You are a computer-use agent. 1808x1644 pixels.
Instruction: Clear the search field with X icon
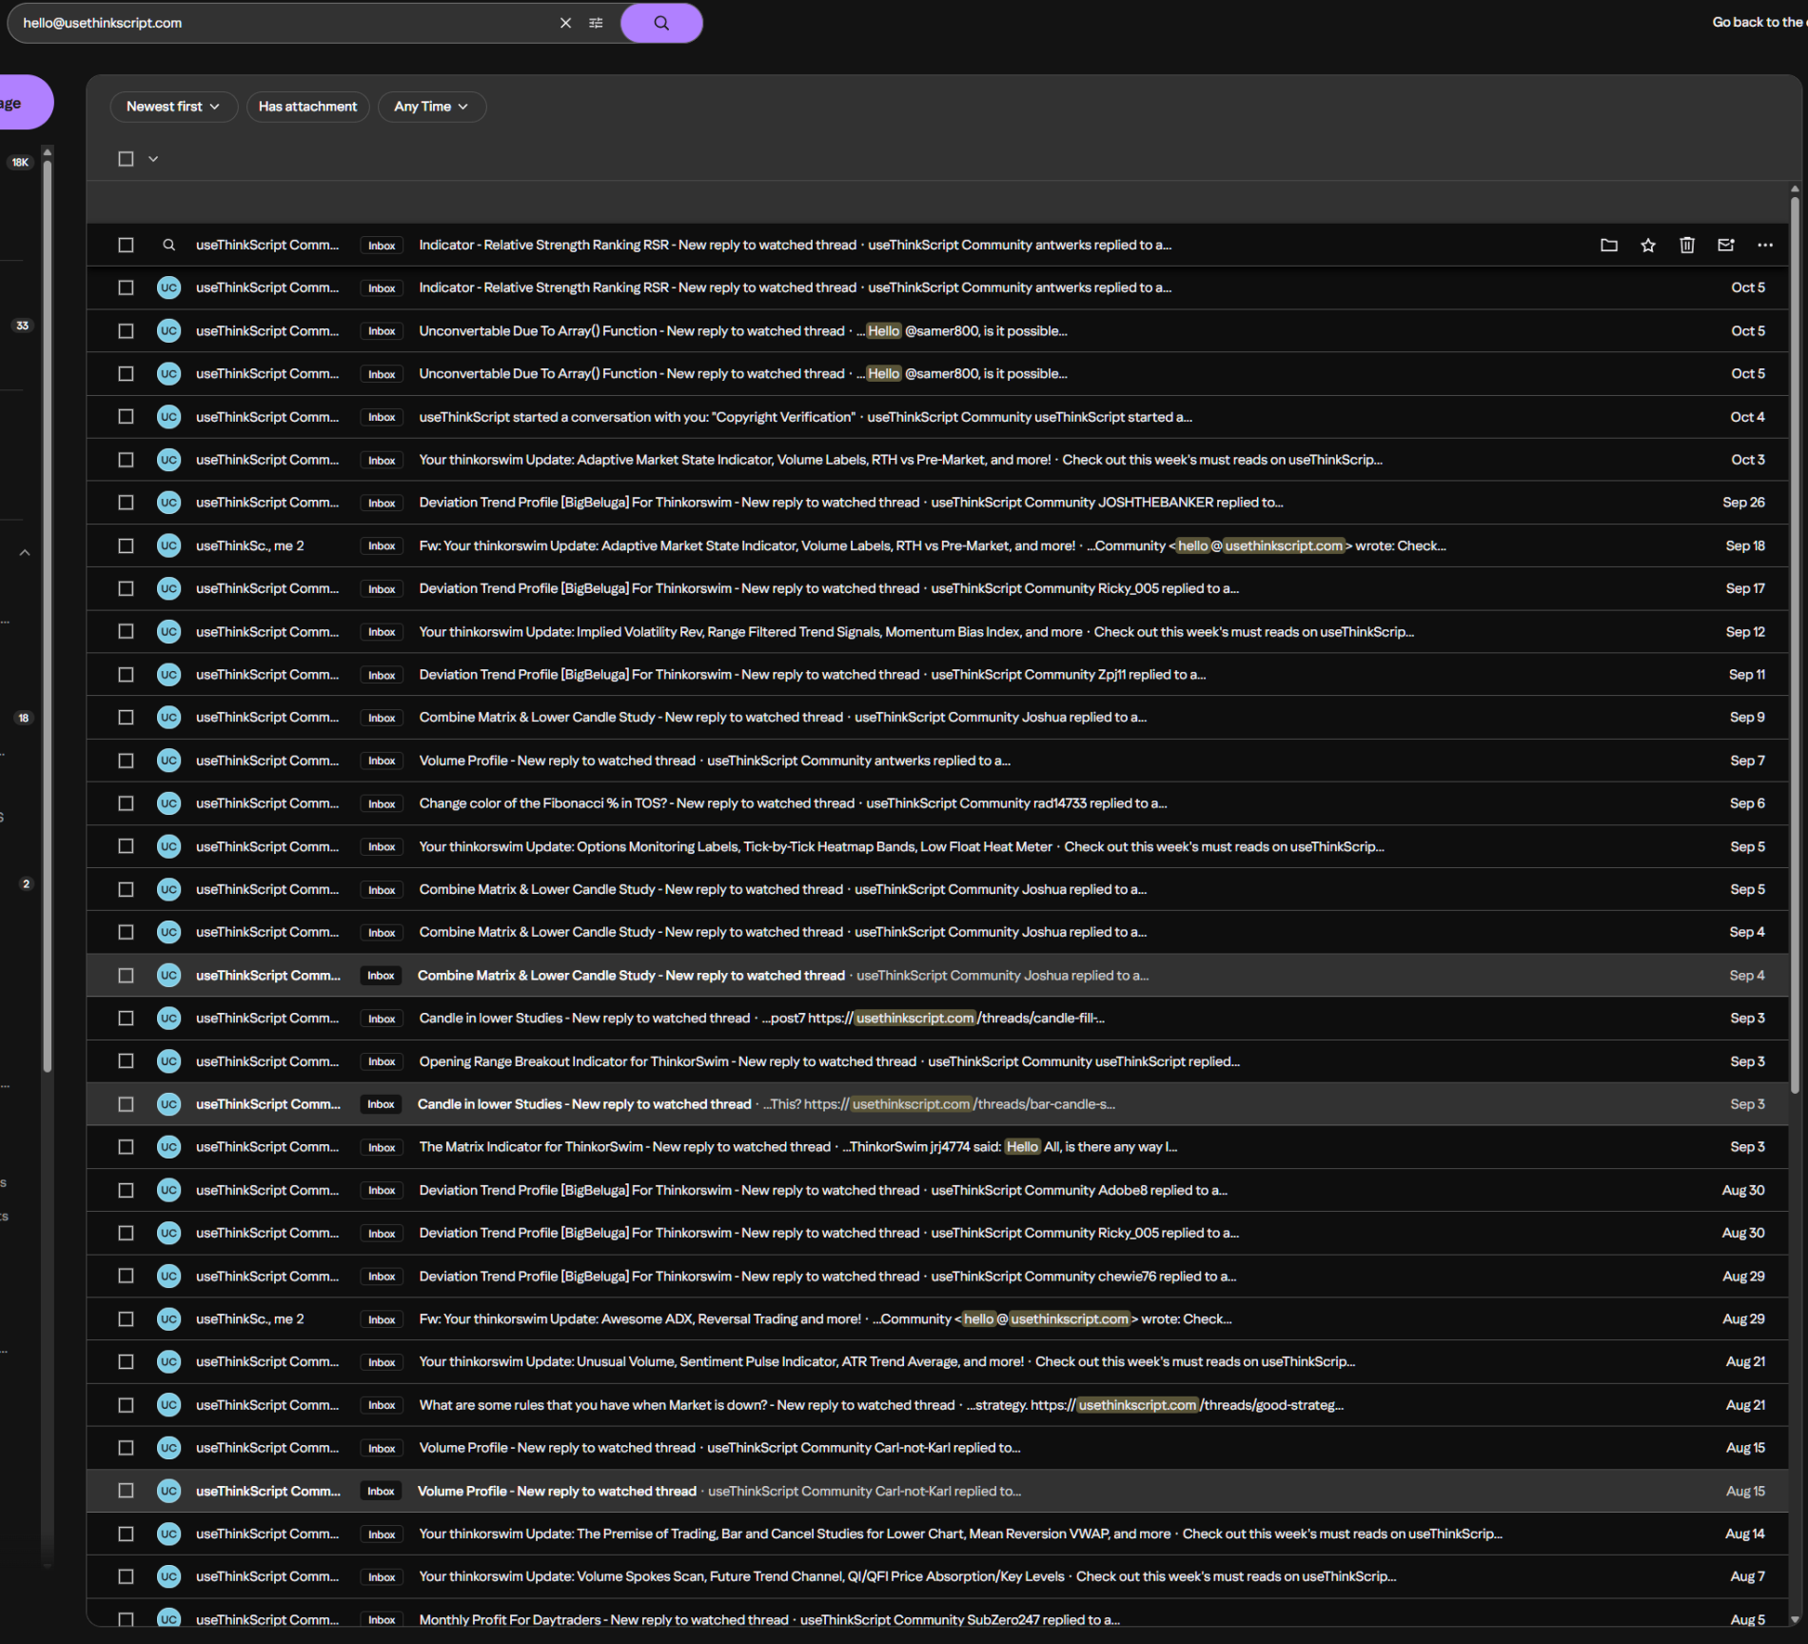[x=565, y=23]
